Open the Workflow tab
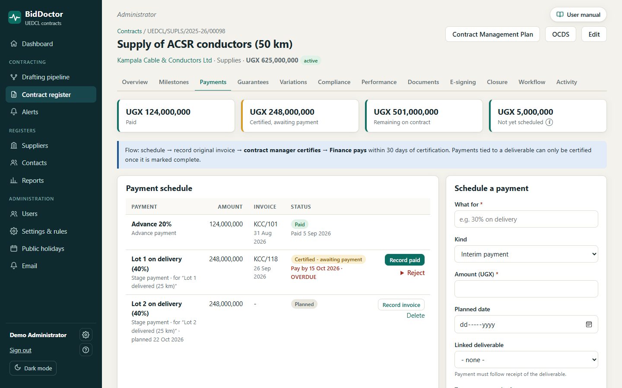The width and height of the screenshot is (622, 388). (532, 82)
